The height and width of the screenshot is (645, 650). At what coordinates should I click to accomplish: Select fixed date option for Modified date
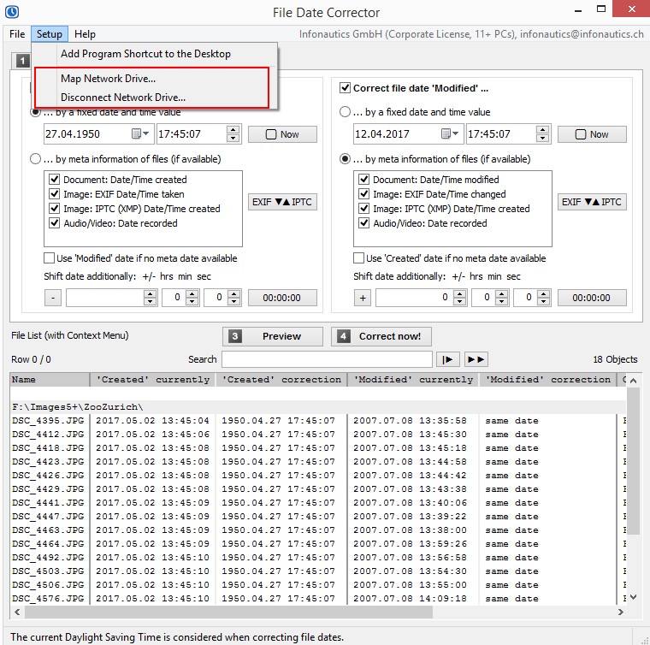[345, 112]
